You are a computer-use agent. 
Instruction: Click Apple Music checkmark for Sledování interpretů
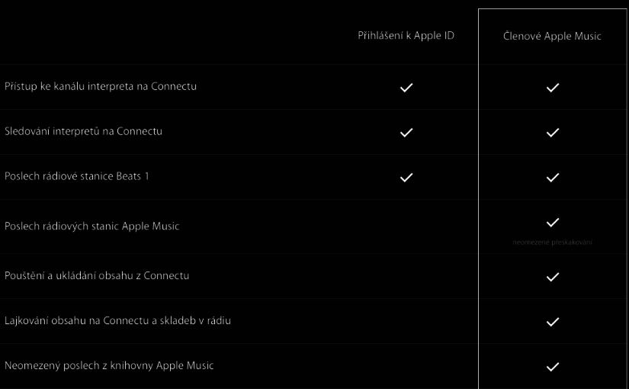coord(554,132)
